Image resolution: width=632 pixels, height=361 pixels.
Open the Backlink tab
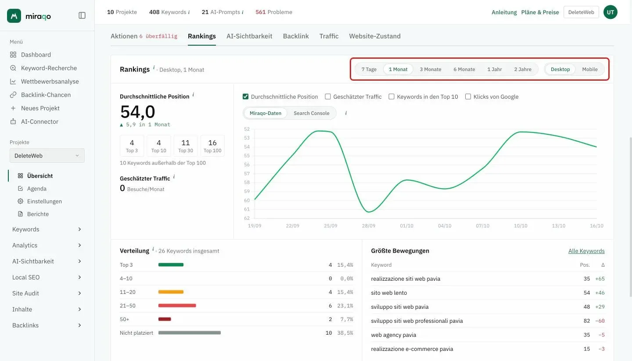point(296,36)
